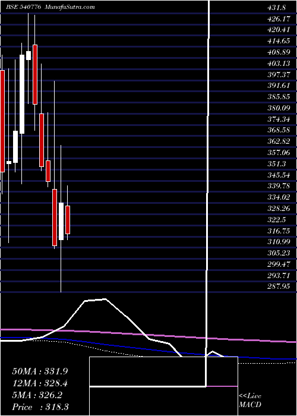
Task: Select the 299.47 price axis label
Action: click(x=279, y=264)
